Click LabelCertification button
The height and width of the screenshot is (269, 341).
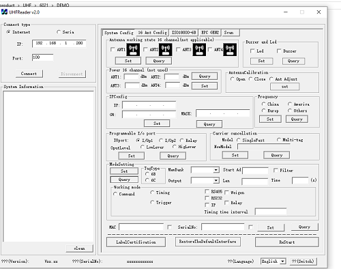(x=136, y=242)
